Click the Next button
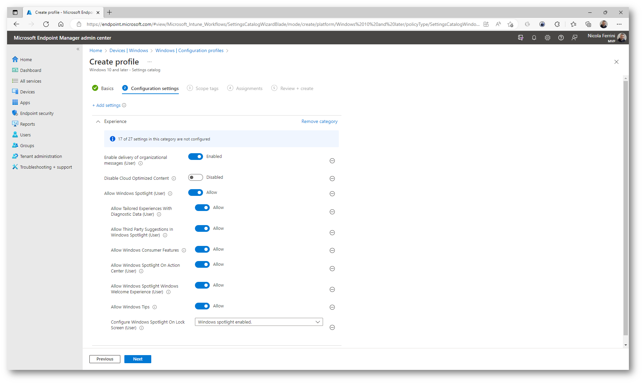Viewport: 643px width, 384px height. point(138,359)
